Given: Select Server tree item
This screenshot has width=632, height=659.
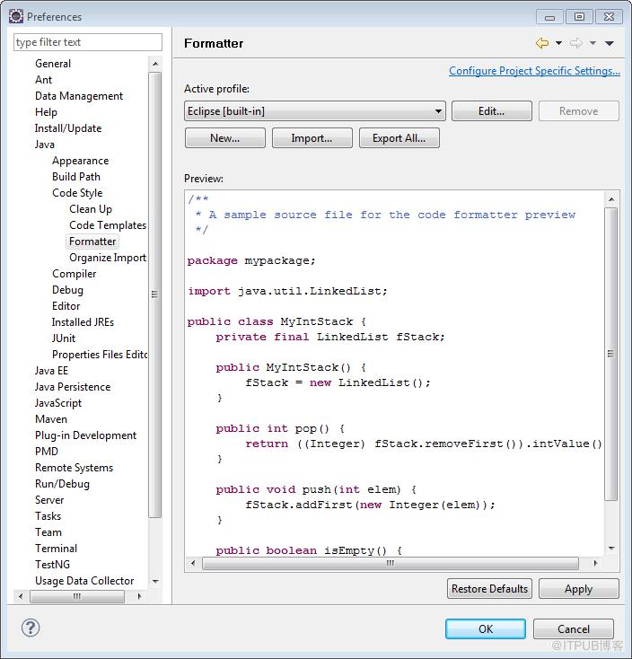Looking at the screenshot, I should (x=49, y=500).
